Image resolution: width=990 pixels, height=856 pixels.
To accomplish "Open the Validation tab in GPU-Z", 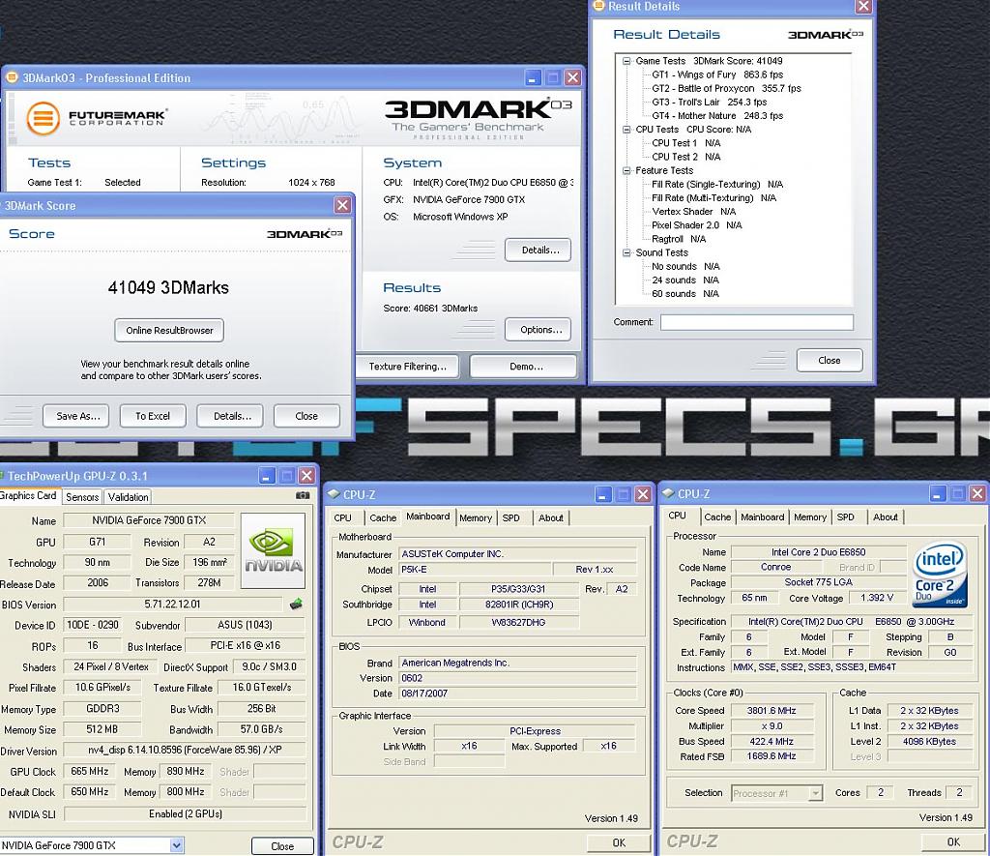I will (129, 497).
